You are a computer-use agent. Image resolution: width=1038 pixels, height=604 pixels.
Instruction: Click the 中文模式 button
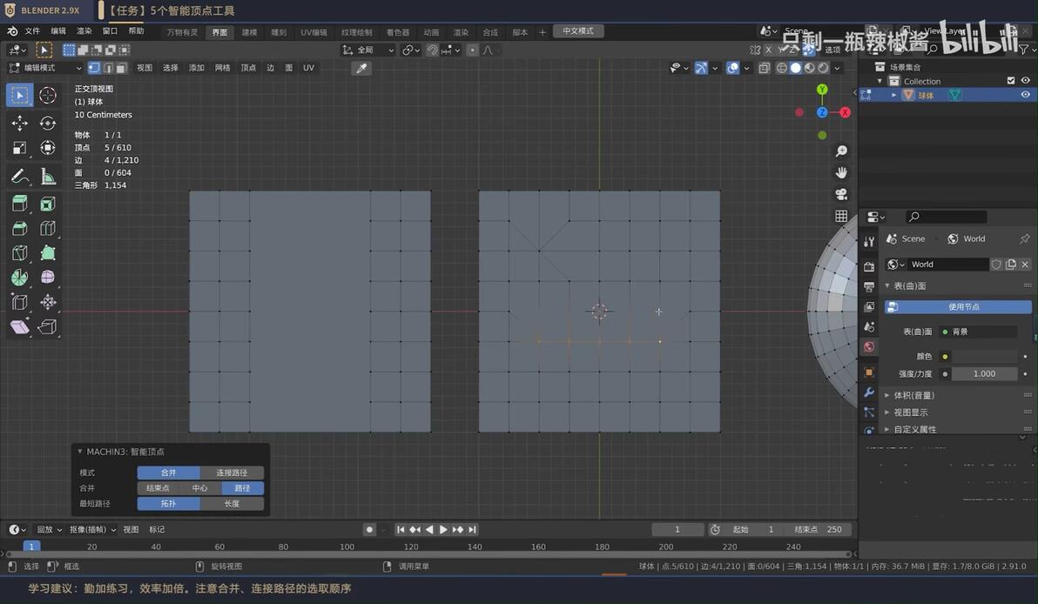578,31
